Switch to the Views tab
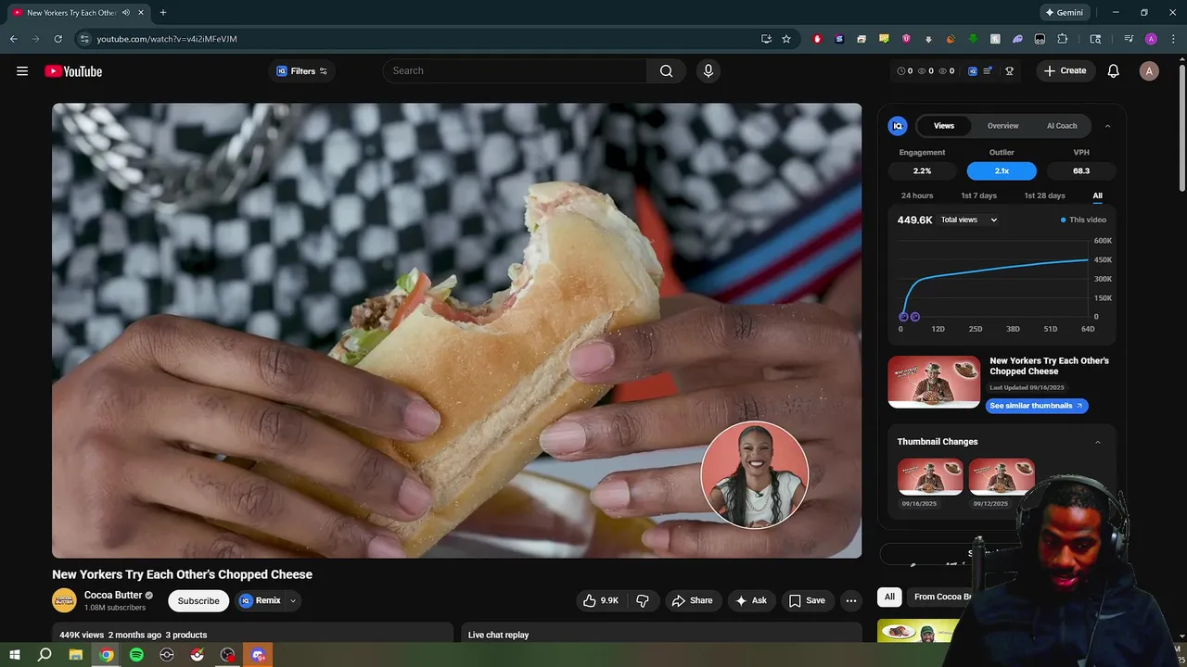The height and width of the screenshot is (667, 1187). (944, 126)
